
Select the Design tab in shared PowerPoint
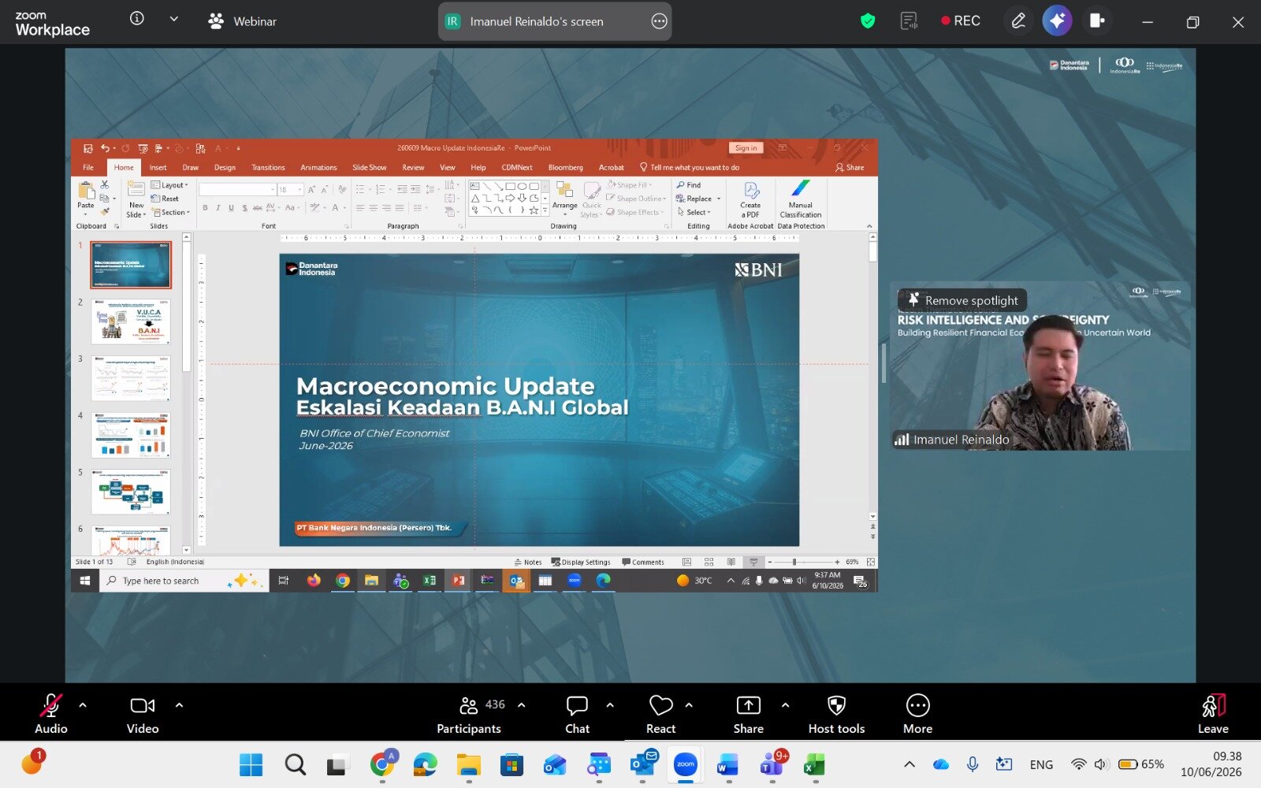coord(225,167)
